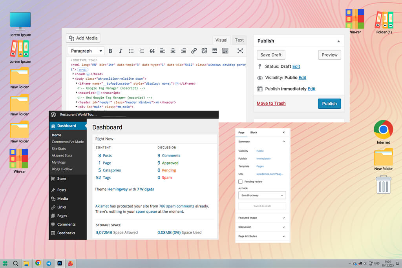The width and height of the screenshot is (402, 268).
Task: Insert a blockquote
Action: [x=152, y=51]
